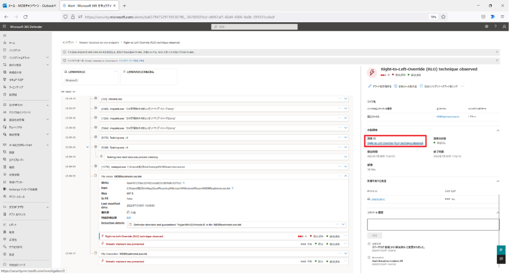Copy the file Path value
Viewport: 510px width, 275px height.
(x=232, y=188)
